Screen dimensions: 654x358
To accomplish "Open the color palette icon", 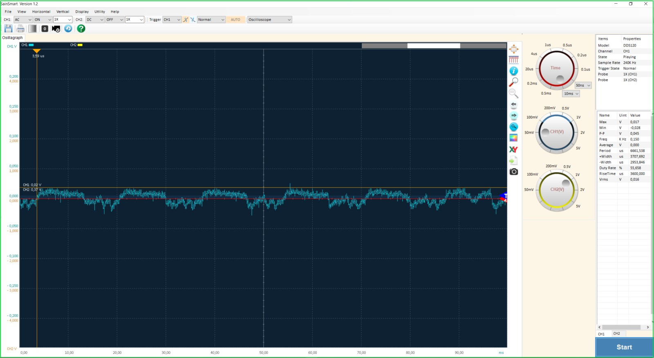I will point(513,138).
